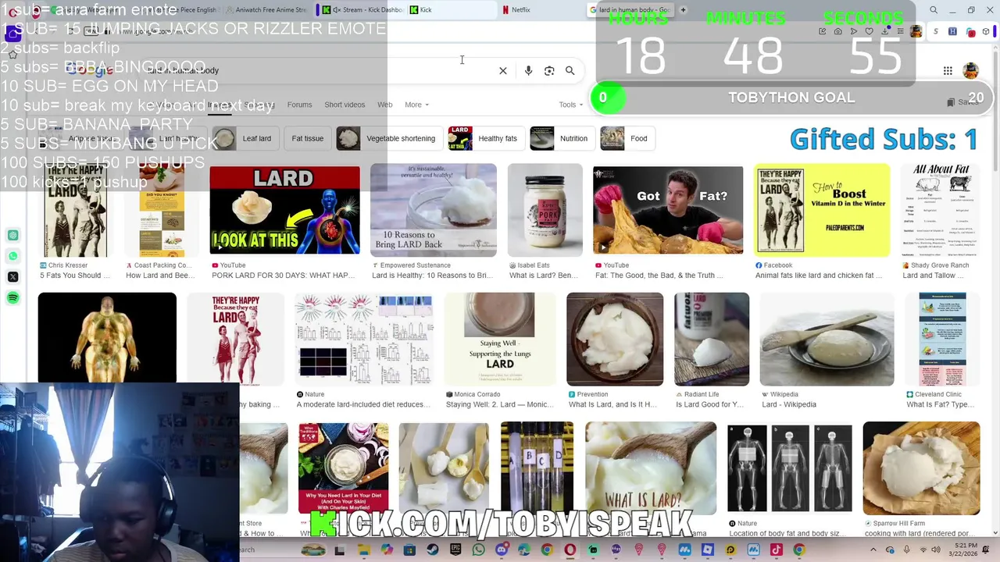Image resolution: width=1000 pixels, height=562 pixels.
Task: Filter images by Fat tissue chip
Action: 307,138
